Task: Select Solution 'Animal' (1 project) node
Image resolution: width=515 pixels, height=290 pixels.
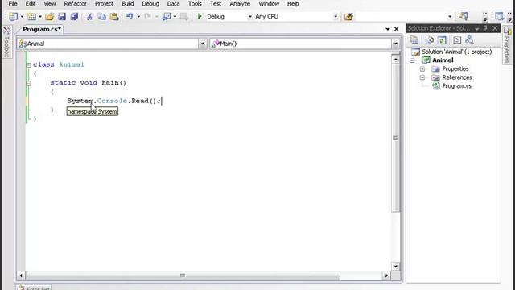Action: tap(456, 52)
